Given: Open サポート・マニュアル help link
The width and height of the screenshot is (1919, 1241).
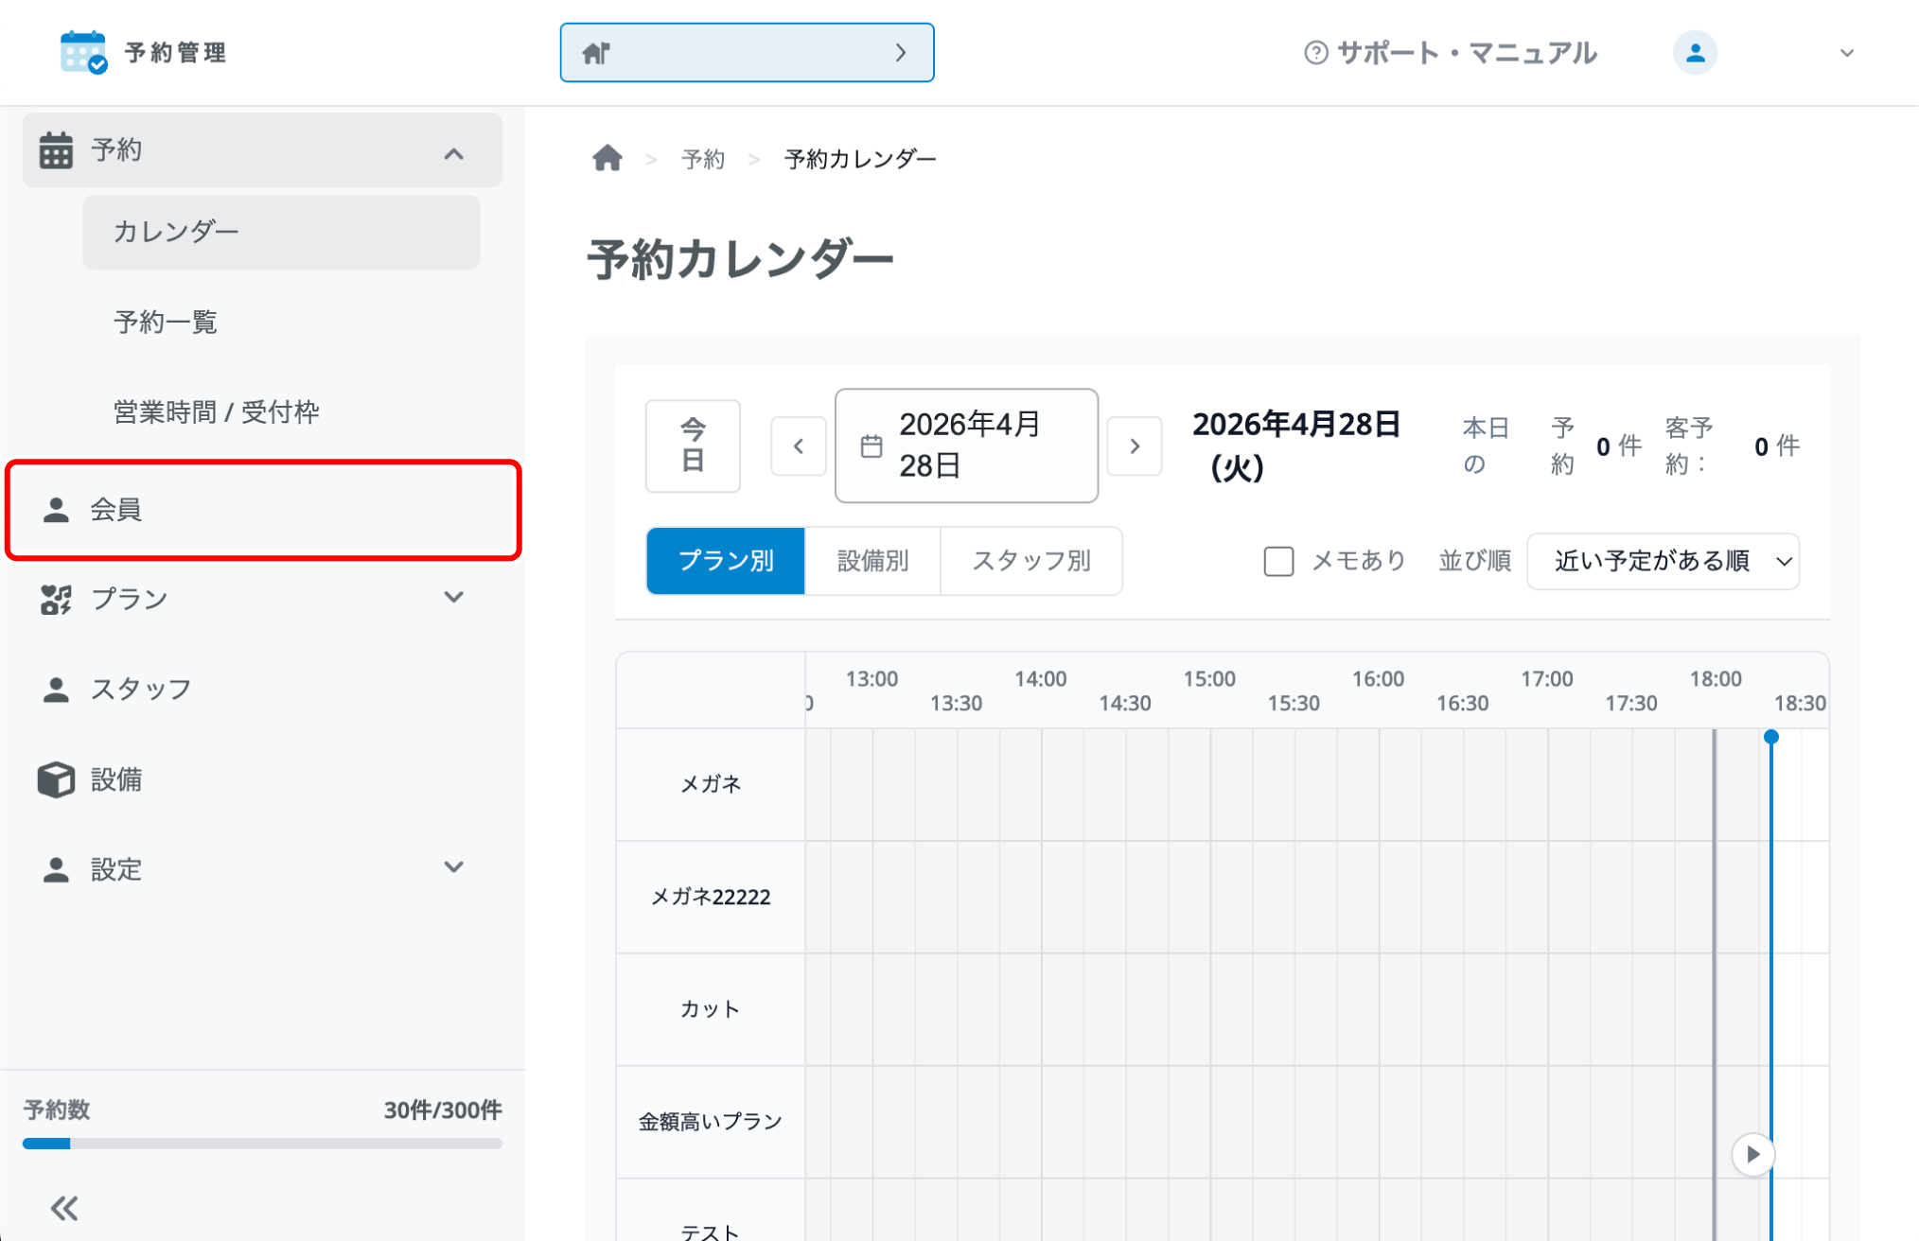Looking at the screenshot, I should [1451, 53].
